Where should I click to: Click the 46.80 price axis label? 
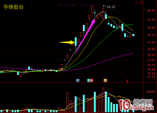click(151, 10)
